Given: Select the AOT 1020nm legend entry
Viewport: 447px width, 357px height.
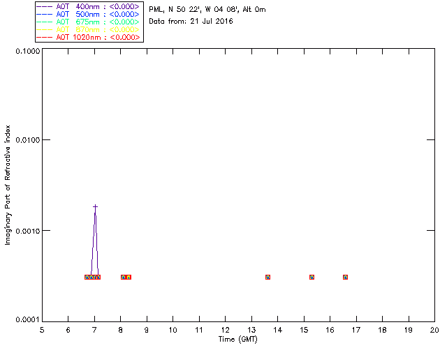Looking at the screenshot, I should pyautogui.click(x=88, y=37).
